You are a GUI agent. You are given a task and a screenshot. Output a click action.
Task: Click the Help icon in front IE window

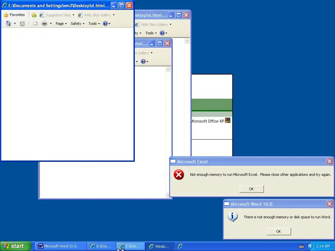point(105,24)
